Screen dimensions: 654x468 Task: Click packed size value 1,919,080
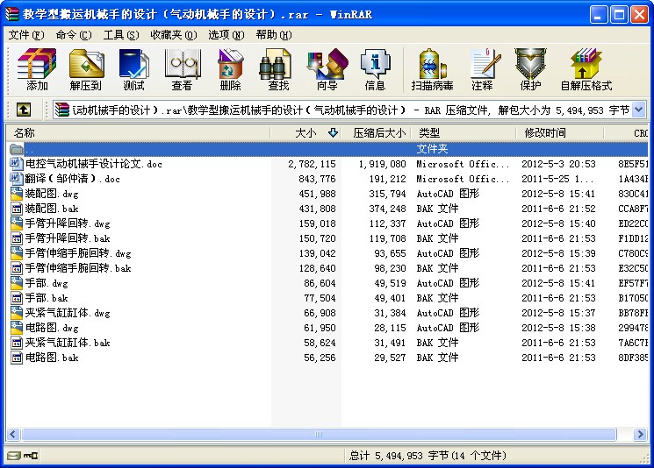point(382,164)
